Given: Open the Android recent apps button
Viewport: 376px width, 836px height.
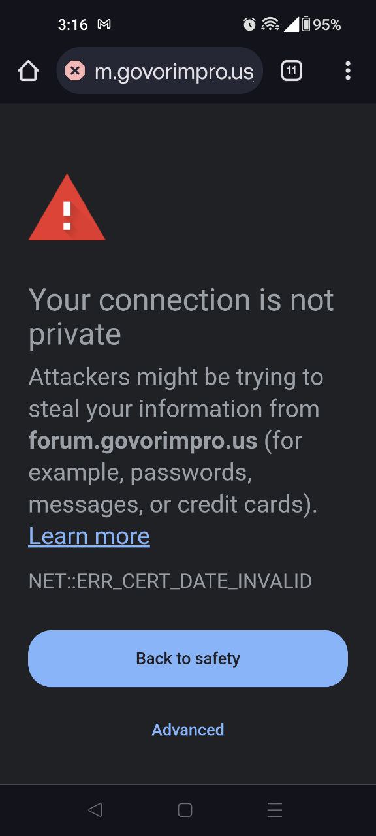Looking at the screenshot, I should coord(275,810).
